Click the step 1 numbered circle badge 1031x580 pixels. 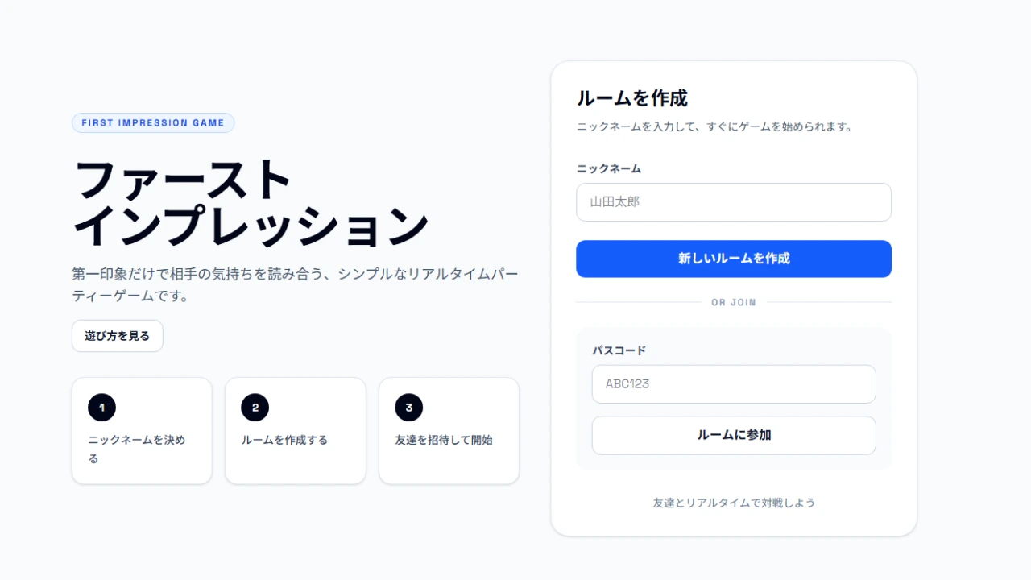pos(101,408)
